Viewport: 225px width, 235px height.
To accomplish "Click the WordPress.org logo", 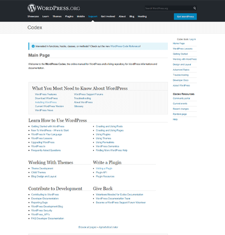I will (54, 8).
